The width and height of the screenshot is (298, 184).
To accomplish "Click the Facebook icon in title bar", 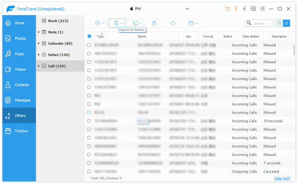I will pos(244,8).
